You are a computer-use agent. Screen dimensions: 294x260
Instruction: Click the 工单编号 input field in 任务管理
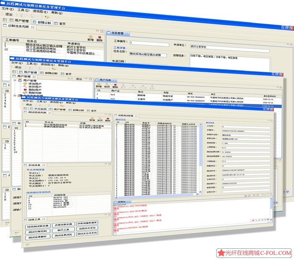(x=149, y=44)
